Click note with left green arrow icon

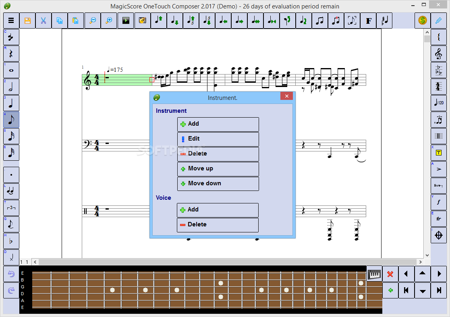(x=223, y=21)
